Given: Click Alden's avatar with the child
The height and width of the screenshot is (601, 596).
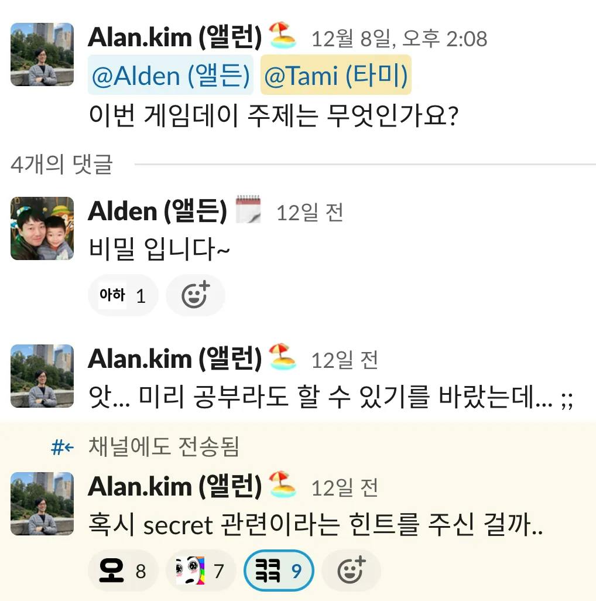Looking at the screenshot, I should click(x=42, y=228).
